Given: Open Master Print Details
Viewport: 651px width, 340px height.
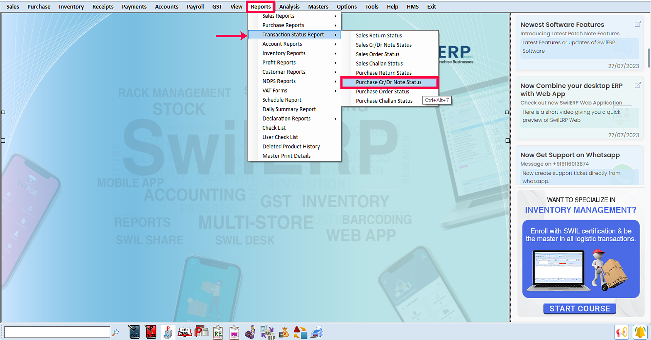Looking at the screenshot, I should tap(294, 156).
